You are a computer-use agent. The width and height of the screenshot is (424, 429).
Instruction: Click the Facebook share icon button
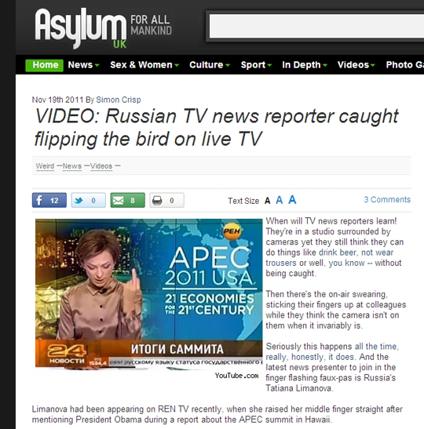click(49, 200)
